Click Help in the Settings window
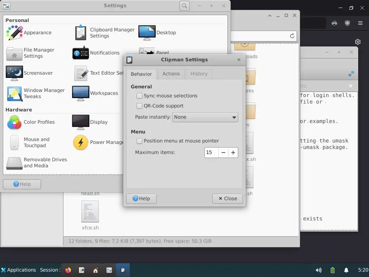Viewport: 369px width, 277px height. [22, 184]
